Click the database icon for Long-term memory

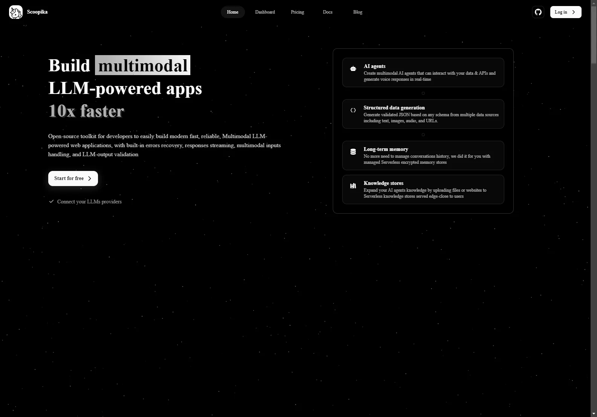tap(353, 152)
